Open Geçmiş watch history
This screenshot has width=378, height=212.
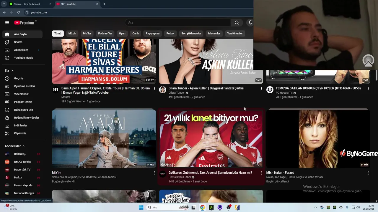pos(22,78)
